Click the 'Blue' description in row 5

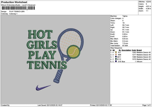(x=123, y=62)
